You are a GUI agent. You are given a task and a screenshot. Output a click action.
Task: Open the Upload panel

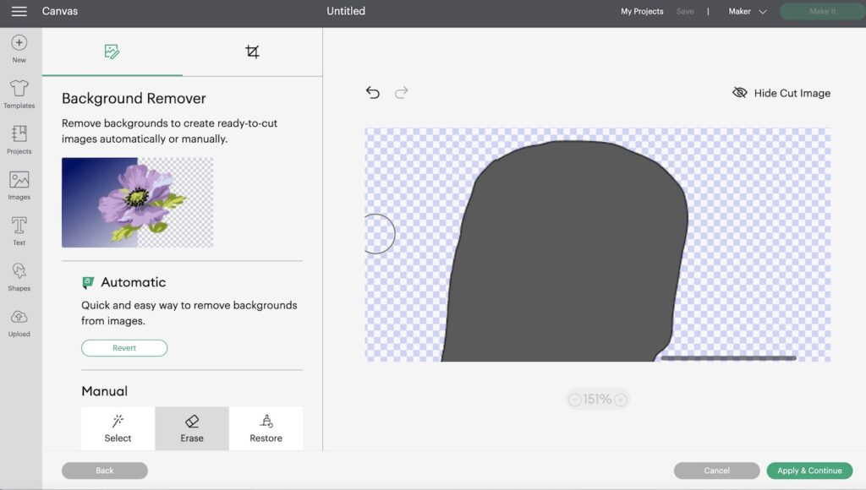coord(19,322)
